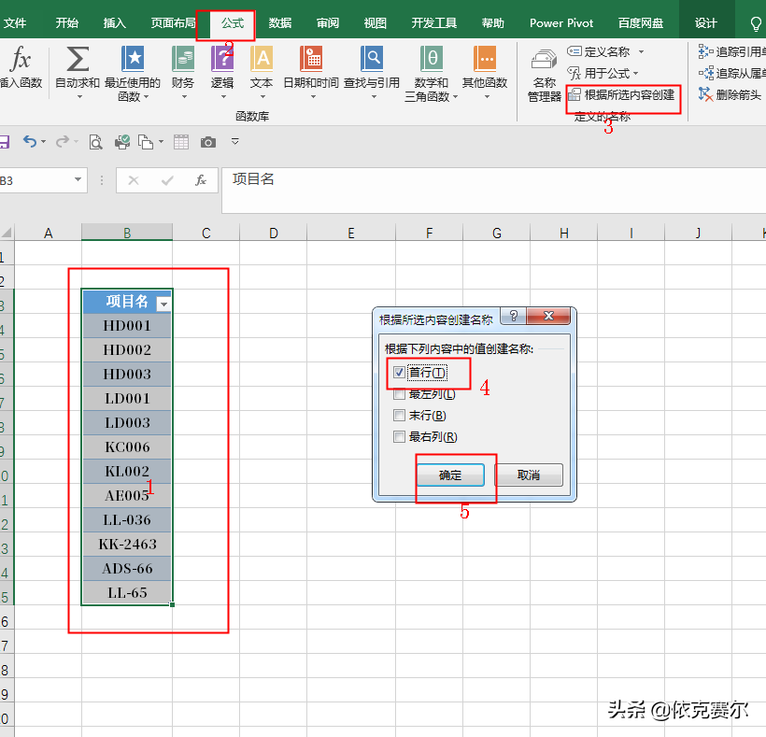Screen dimensions: 766x737
Task: Open the File (文件) tab
Action: 15,23
